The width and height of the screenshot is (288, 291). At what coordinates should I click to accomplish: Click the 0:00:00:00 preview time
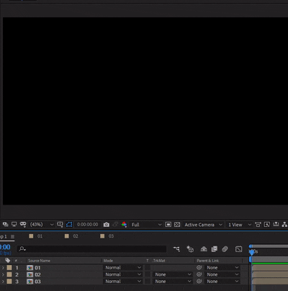click(x=88, y=225)
